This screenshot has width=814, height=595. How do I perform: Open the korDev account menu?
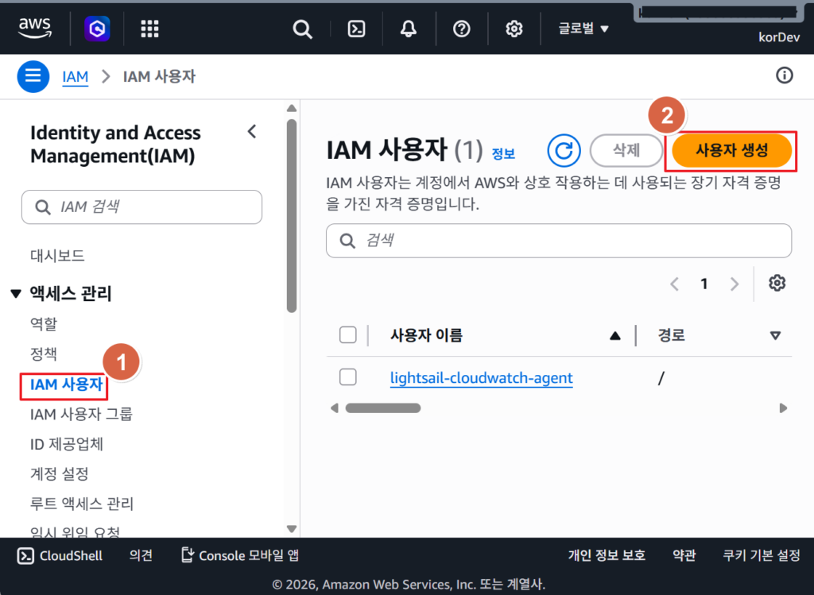click(779, 37)
